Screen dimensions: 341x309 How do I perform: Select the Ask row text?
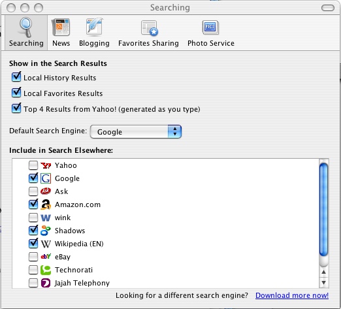pos(61,191)
